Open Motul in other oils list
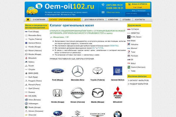Viewport: 176px width, 117px height. (x=133, y=63)
